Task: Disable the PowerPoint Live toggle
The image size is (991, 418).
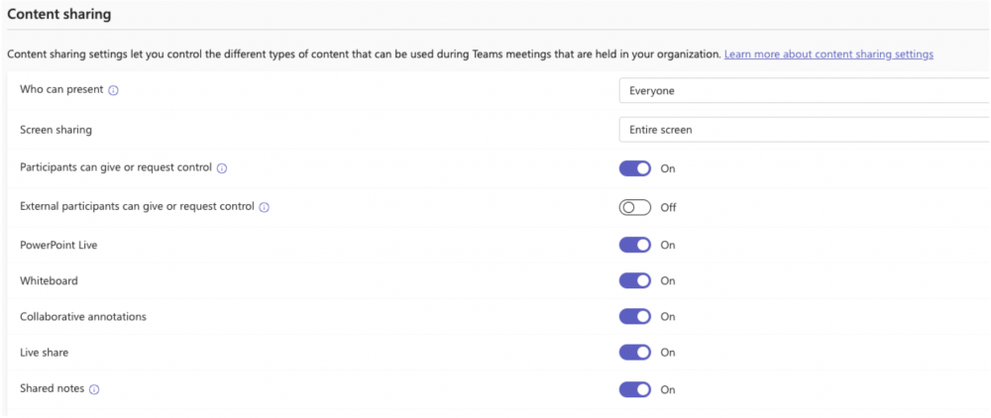Action: click(634, 245)
